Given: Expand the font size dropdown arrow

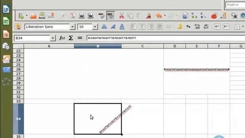Looking at the screenshot, I should tap(95, 27).
